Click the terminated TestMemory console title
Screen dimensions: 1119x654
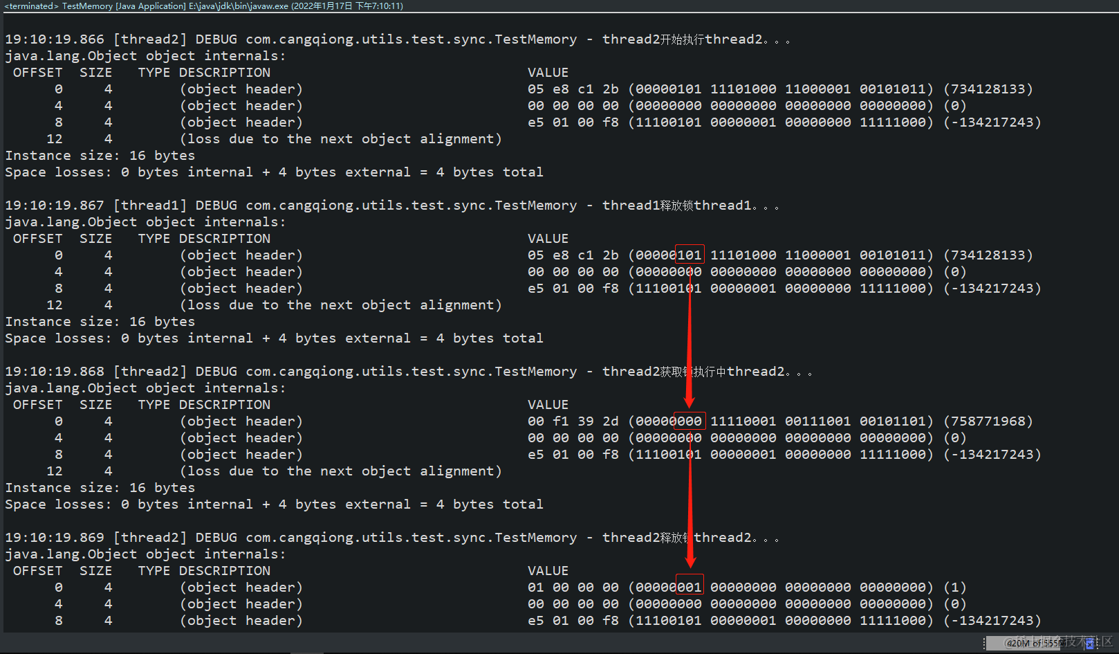(x=204, y=6)
